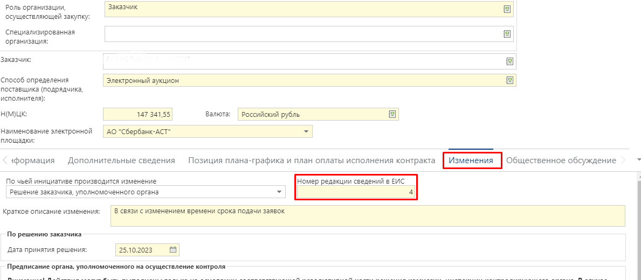The width and height of the screenshot is (641, 280).
Task: Open lookup for Роль организации field
Action: point(507,9)
